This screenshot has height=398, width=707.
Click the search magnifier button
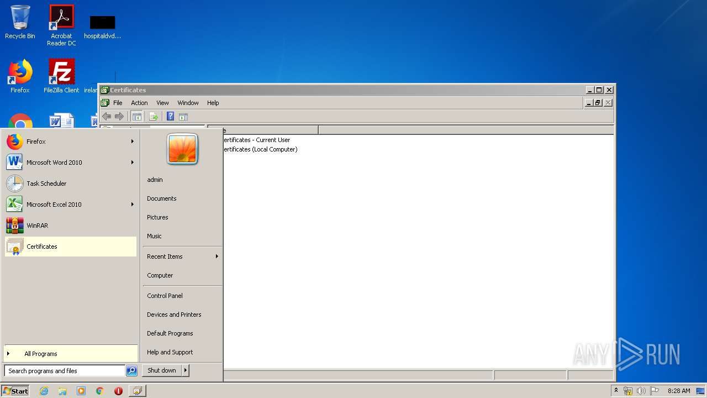[x=131, y=371]
